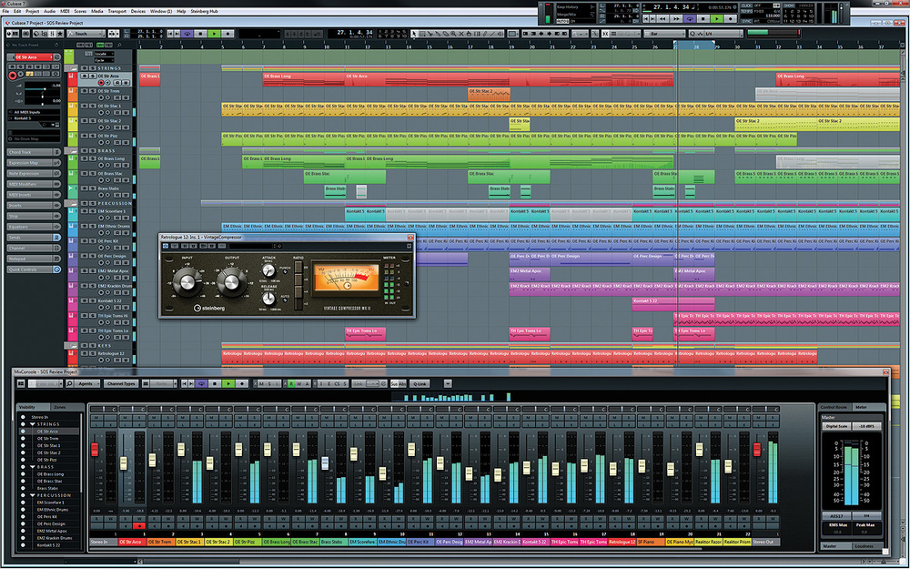Collapse the STRINGS group in Visibility list
The width and height of the screenshot is (910, 569).
[33, 424]
